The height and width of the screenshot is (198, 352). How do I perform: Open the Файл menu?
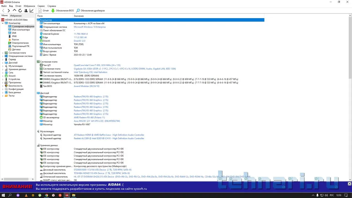point(4,6)
